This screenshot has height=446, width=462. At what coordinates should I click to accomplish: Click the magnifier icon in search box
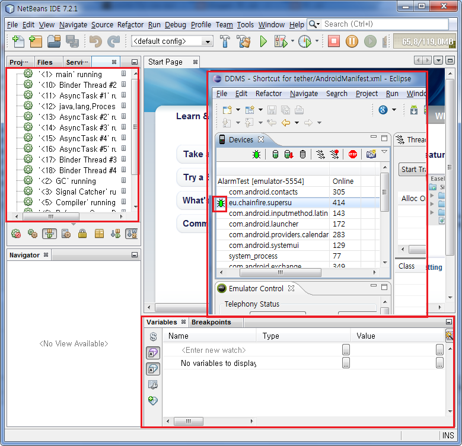coord(313,24)
